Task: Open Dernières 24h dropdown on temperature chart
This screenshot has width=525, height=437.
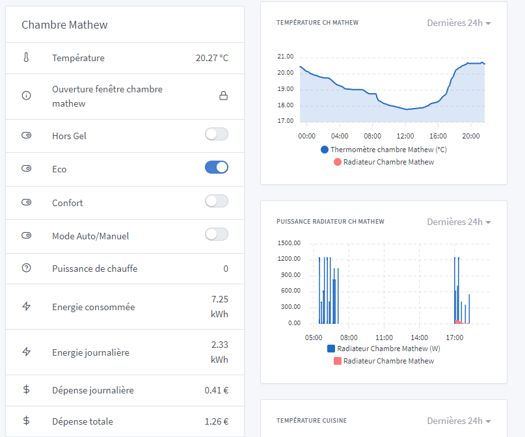Action: (x=459, y=23)
